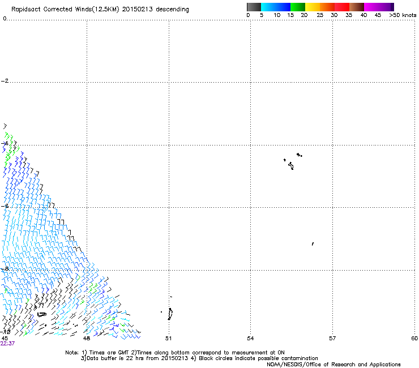The image size is (419, 368).
Task: Click the orange 25-30 knots color swatch
Action: click(327, 7)
